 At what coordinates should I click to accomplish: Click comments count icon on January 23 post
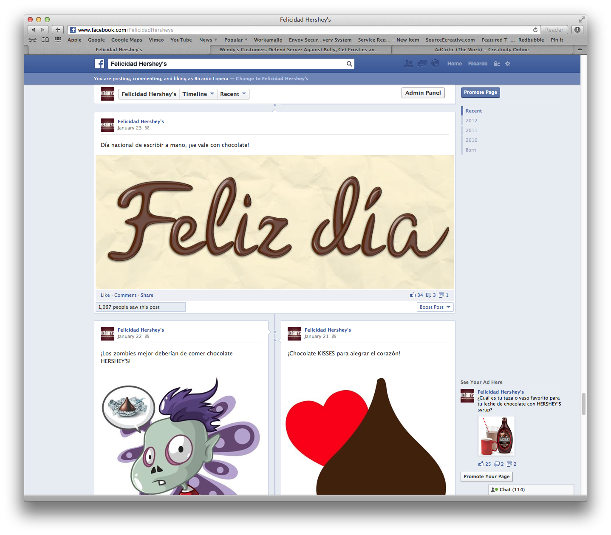[429, 295]
